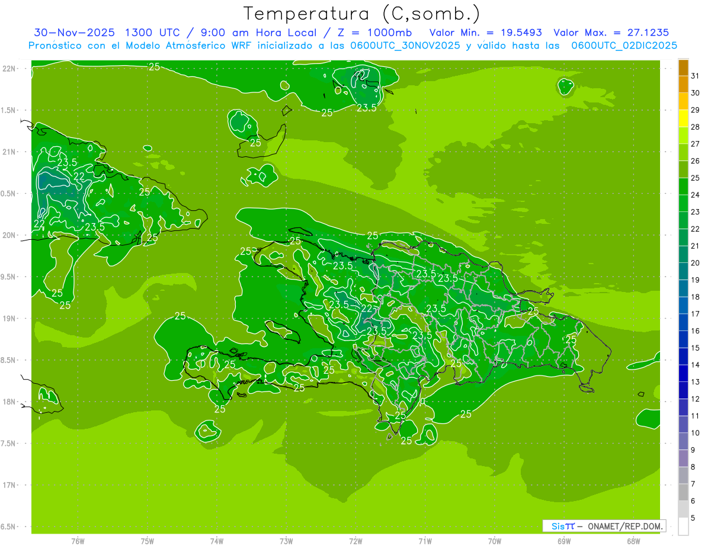
Task: Click the '24' colorbar scale label
Action: (x=695, y=195)
